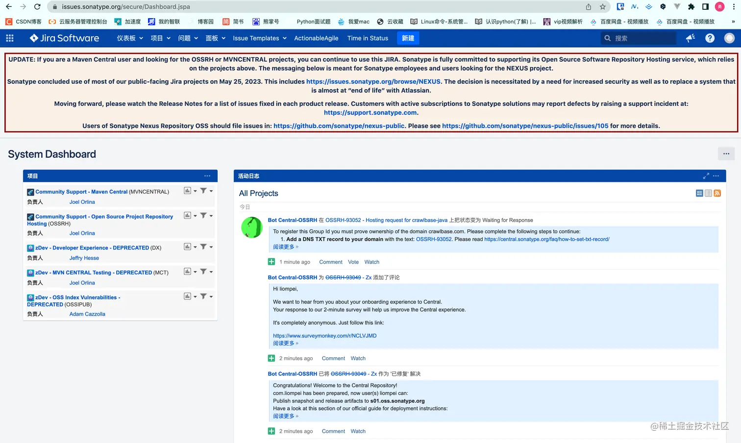
Task: Switch activity stream to full view
Action: pos(699,193)
